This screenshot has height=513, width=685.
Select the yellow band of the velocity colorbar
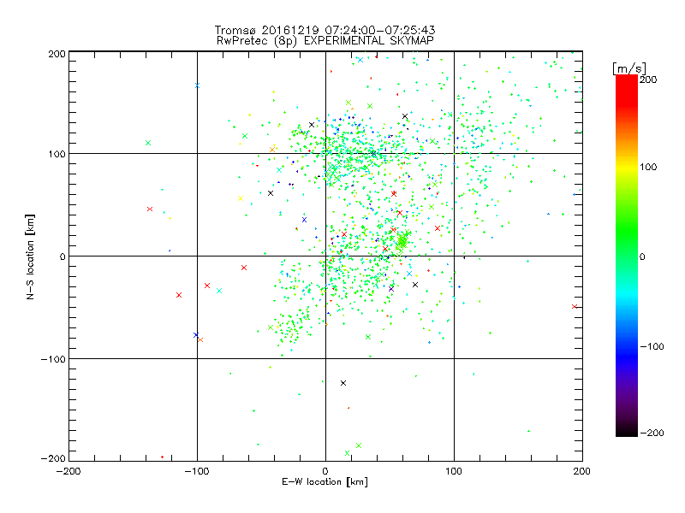click(627, 168)
